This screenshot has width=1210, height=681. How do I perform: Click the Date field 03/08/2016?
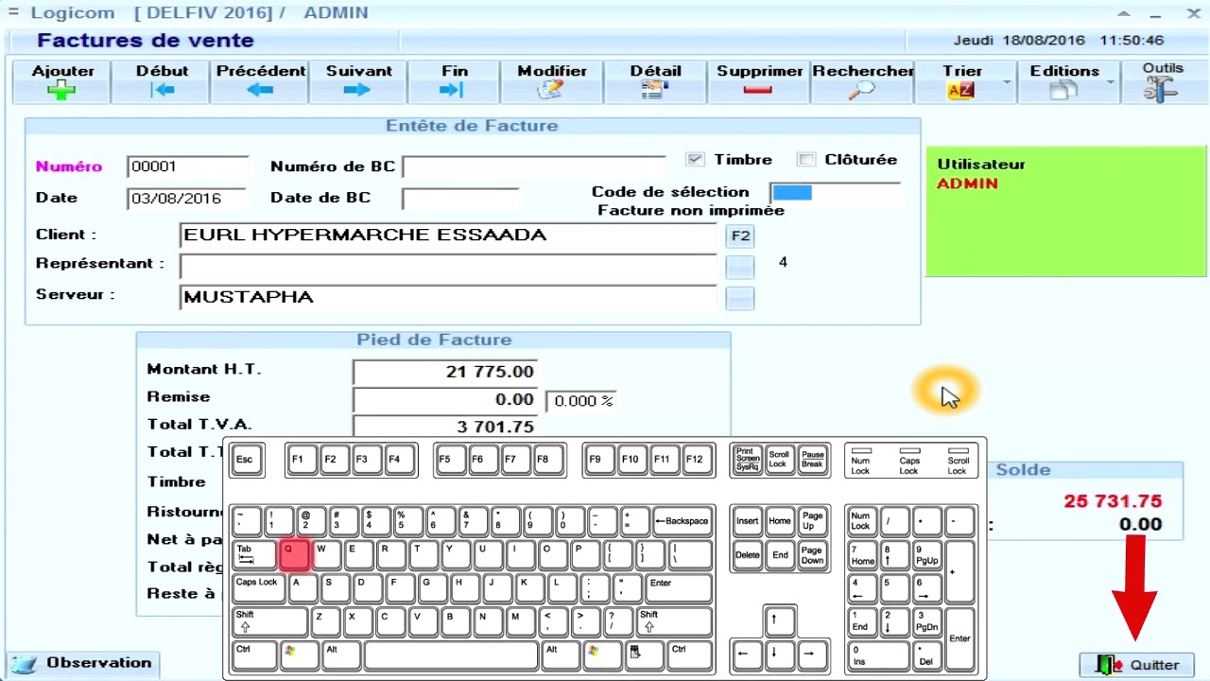186,199
